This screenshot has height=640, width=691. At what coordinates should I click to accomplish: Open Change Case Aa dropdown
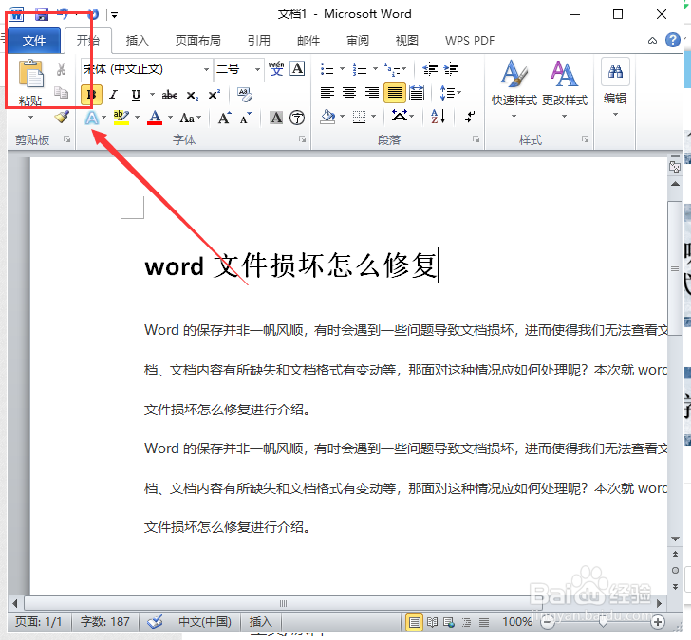coord(191,118)
